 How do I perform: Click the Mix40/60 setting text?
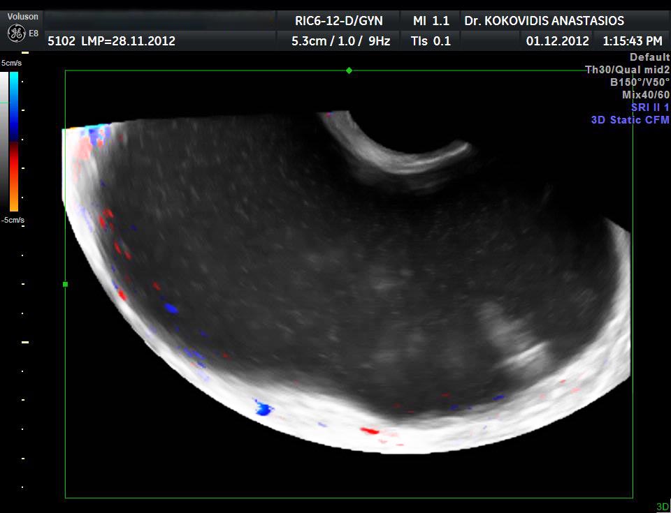(646, 94)
